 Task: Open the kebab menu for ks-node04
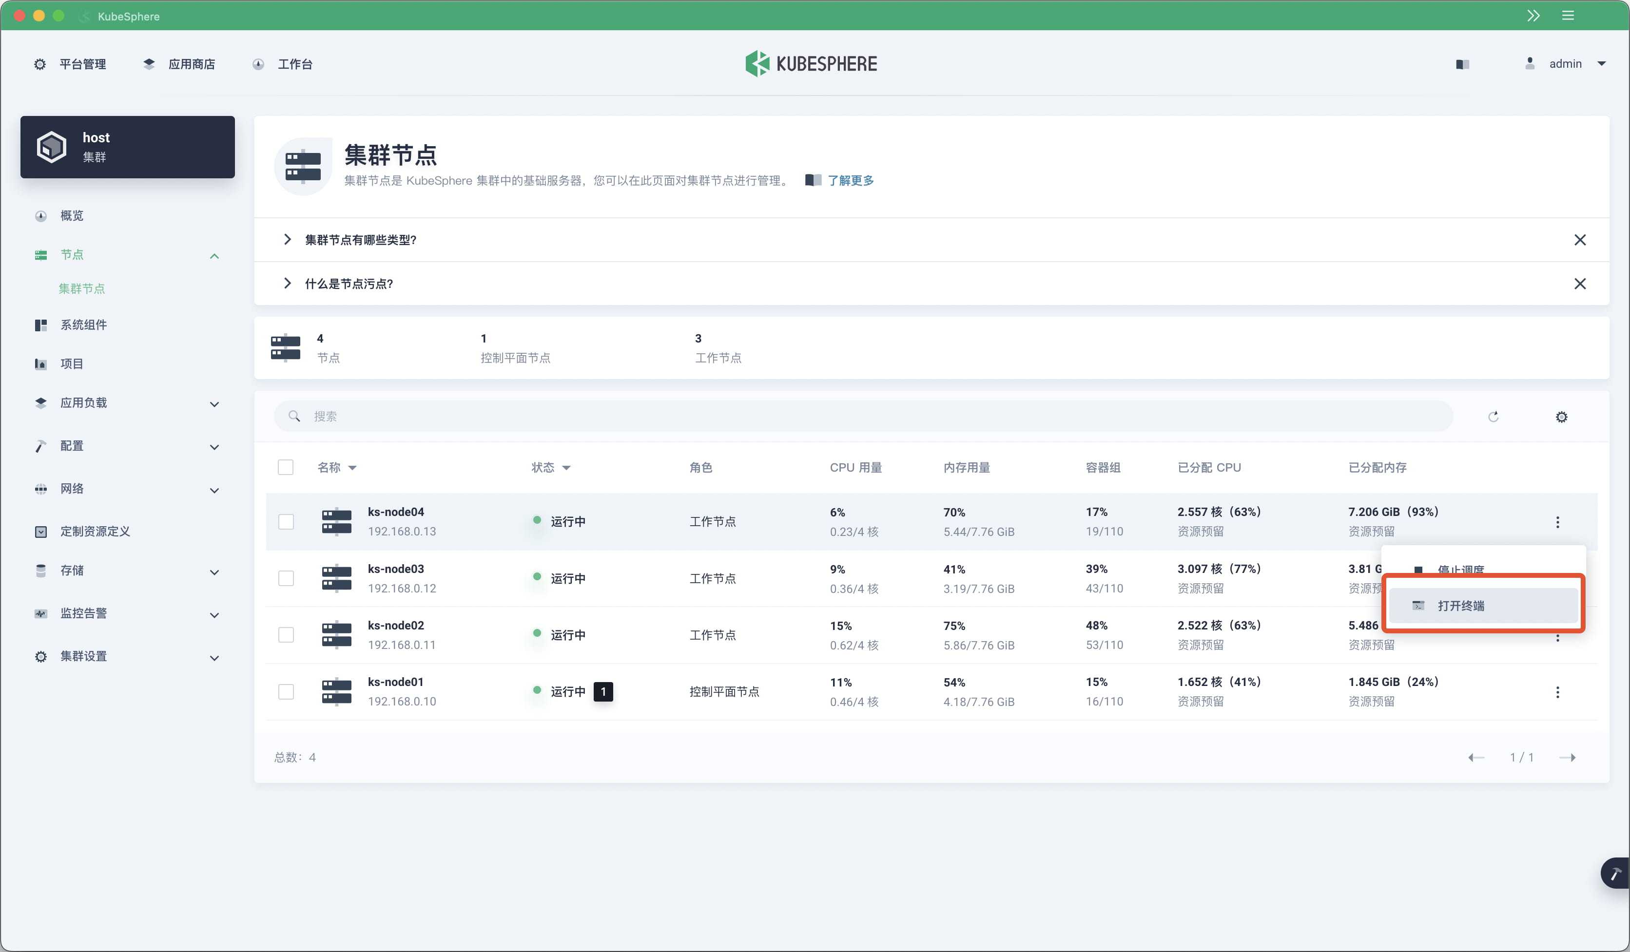click(x=1558, y=522)
